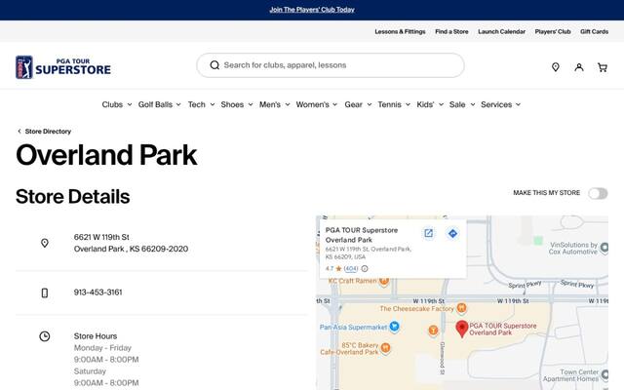Open the account profile icon

tap(579, 67)
